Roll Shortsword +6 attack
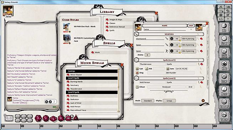The height and width of the screenshot is (130, 233). coord(175,39)
